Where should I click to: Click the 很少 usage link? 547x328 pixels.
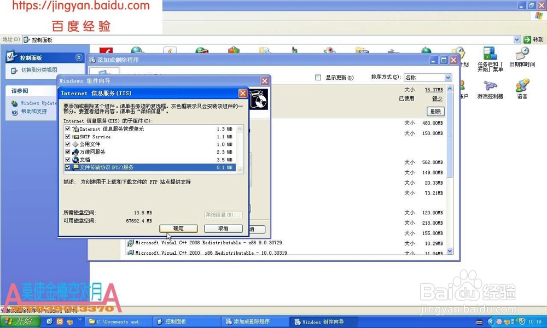click(x=438, y=98)
